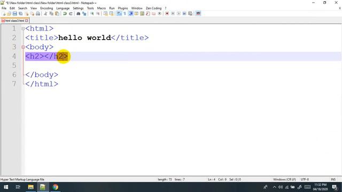Show hidden system tray icons chevron
The height and width of the screenshot is (192, 342).
(x=274, y=187)
